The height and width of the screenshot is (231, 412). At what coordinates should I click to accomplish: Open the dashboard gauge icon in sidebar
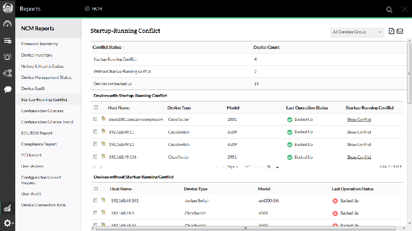(x=7, y=24)
